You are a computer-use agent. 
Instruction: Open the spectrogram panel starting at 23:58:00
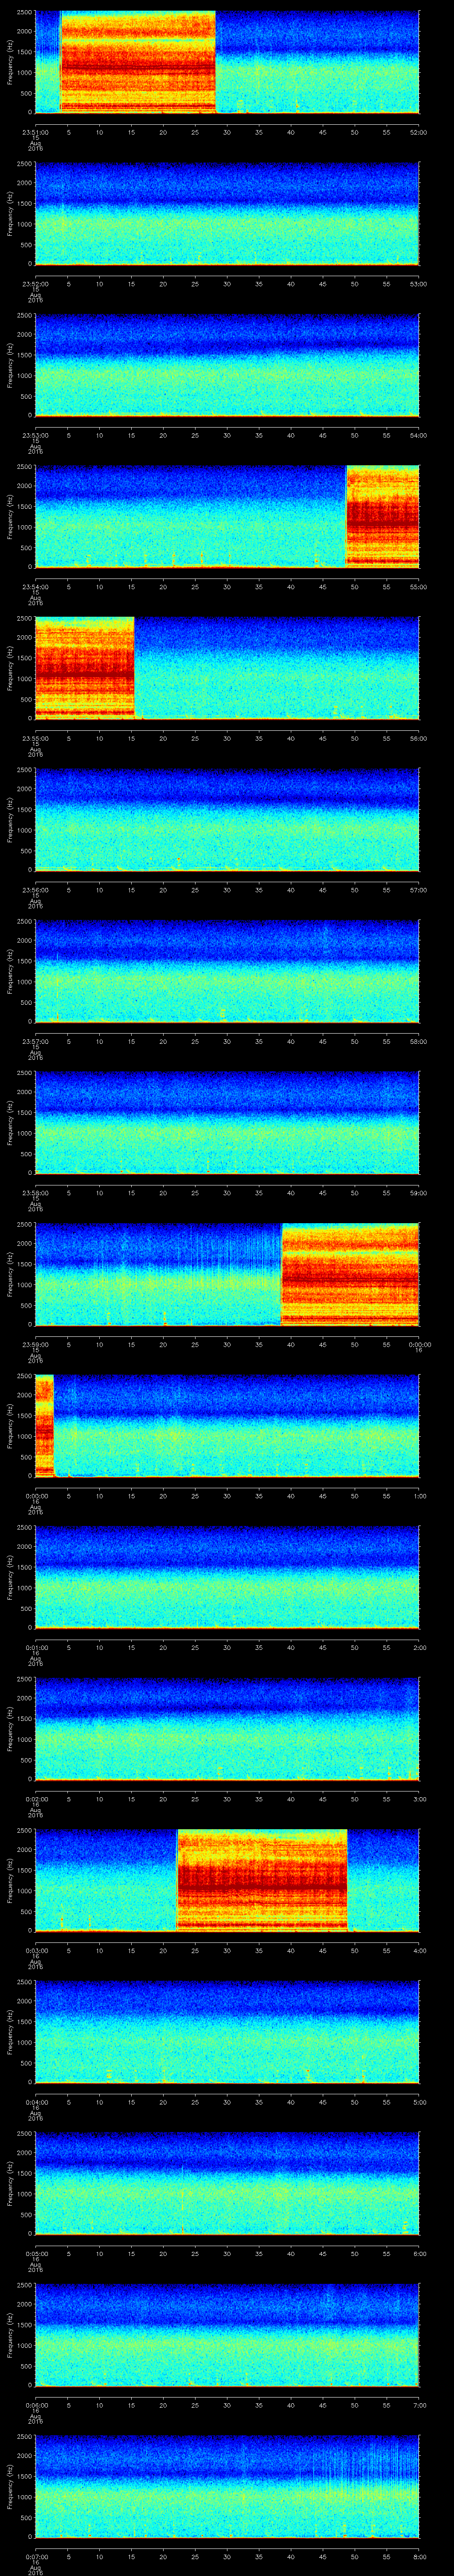(227, 1122)
